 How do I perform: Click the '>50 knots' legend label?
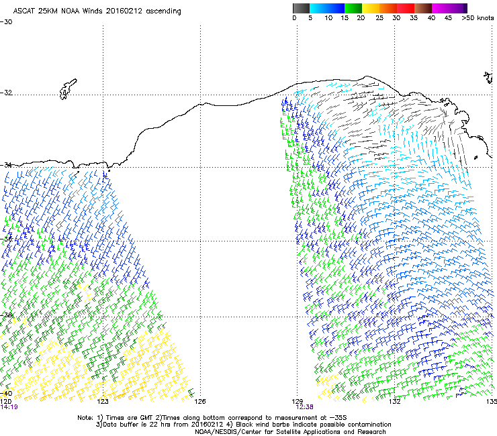pyautogui.click(x=478, y=18)
